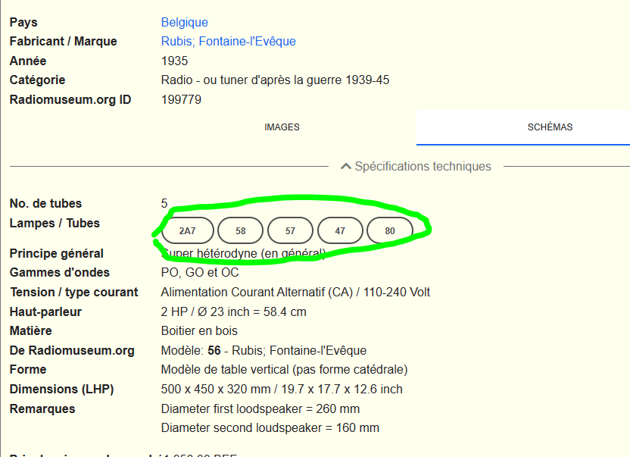The width and height of the screenshot is (630, 457).
Task: Click the 'Tension / type courant' label
Action: pos(74,292)
